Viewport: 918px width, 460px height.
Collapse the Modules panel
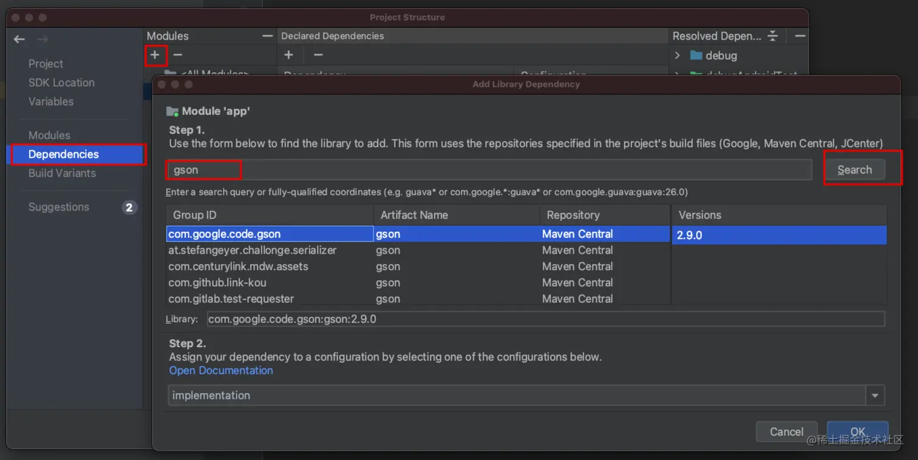[267, 36]
